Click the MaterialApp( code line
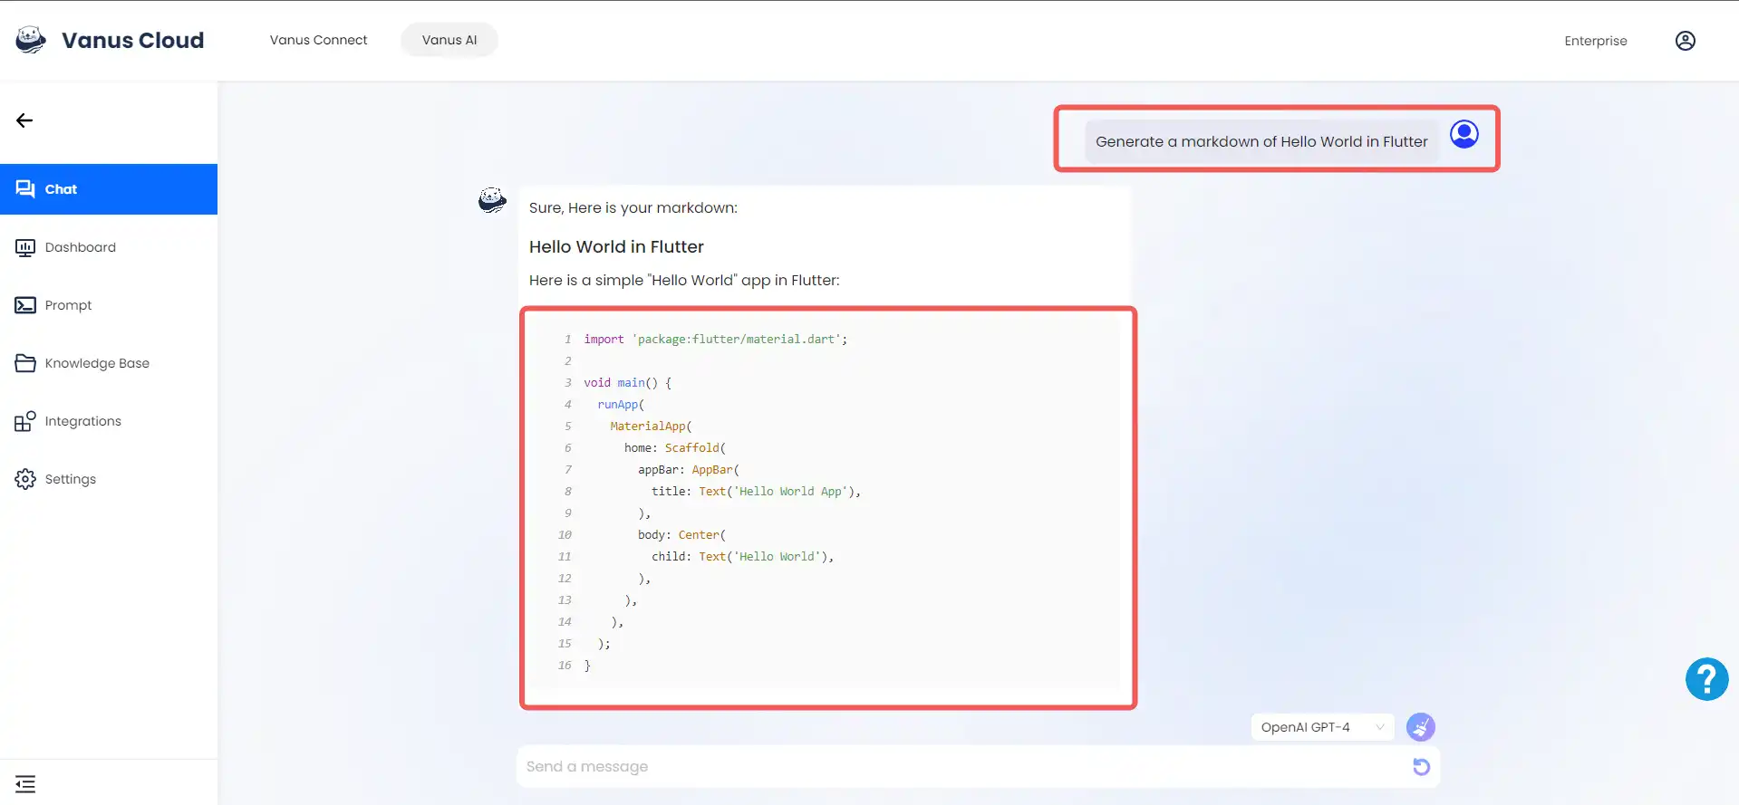The image size is (1739, 805). (651, 426)
